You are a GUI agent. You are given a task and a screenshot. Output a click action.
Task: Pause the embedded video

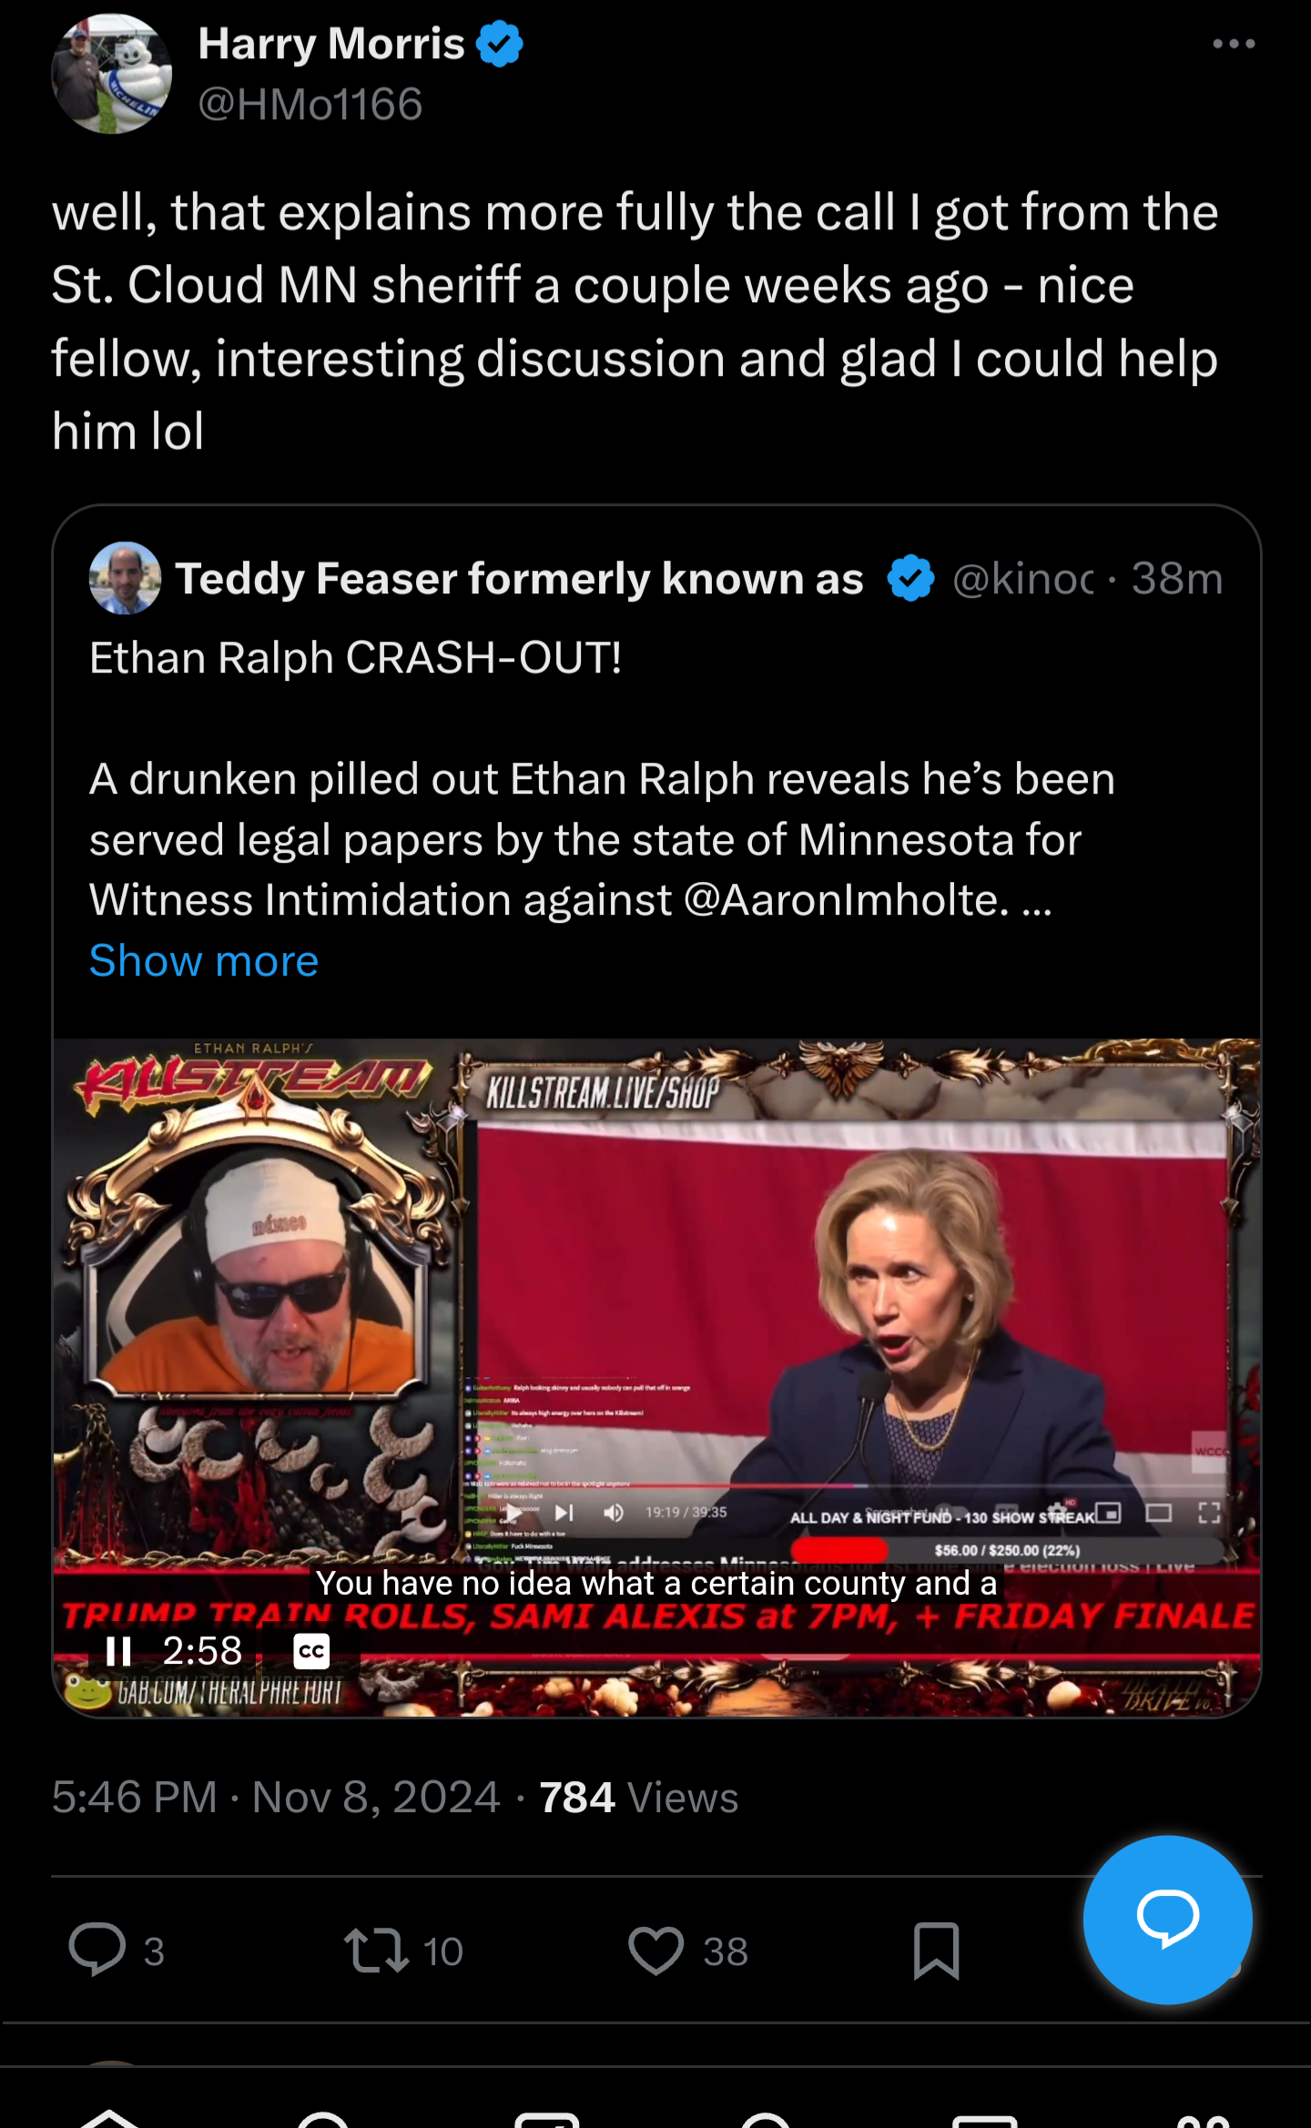point(118,1651)
